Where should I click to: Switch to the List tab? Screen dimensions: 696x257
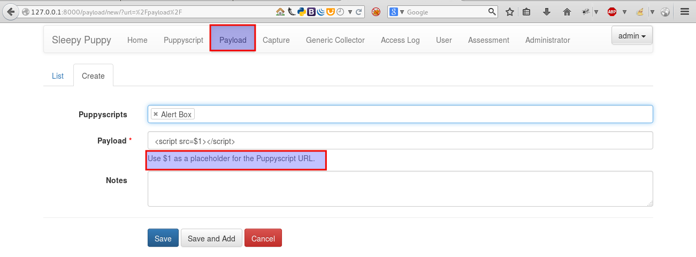pyautogui.click(x=58, y=75)
